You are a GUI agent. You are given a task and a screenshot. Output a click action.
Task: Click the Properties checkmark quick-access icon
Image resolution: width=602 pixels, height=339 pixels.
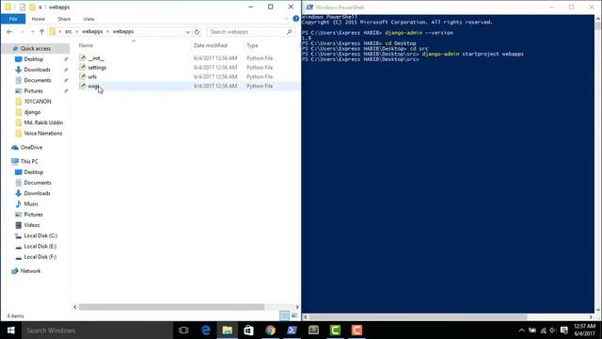coord(23,7)
